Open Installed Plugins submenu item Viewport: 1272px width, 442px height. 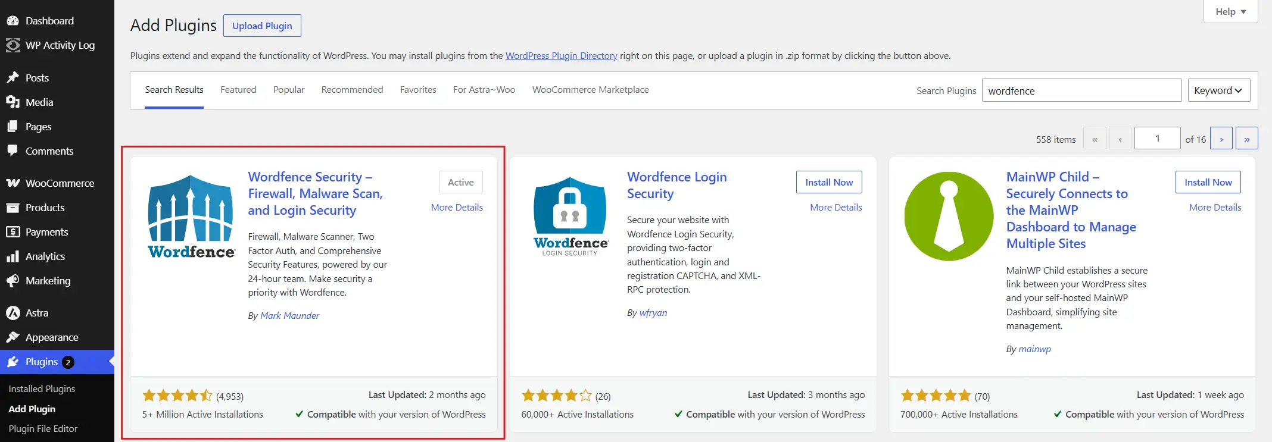coord(42,388)
